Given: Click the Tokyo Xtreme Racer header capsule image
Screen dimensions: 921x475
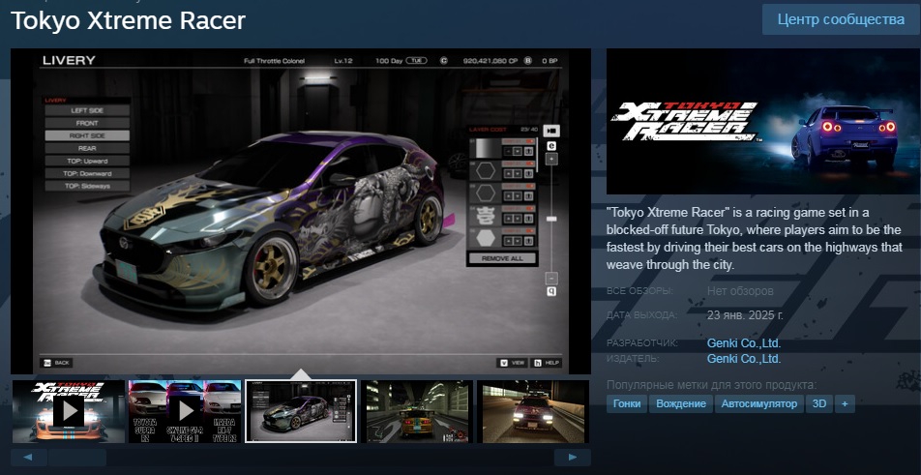Looking at the screenshot, I should (763, 122).
